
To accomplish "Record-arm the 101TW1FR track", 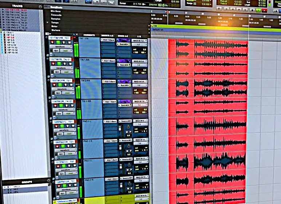I will pos(52,42).
